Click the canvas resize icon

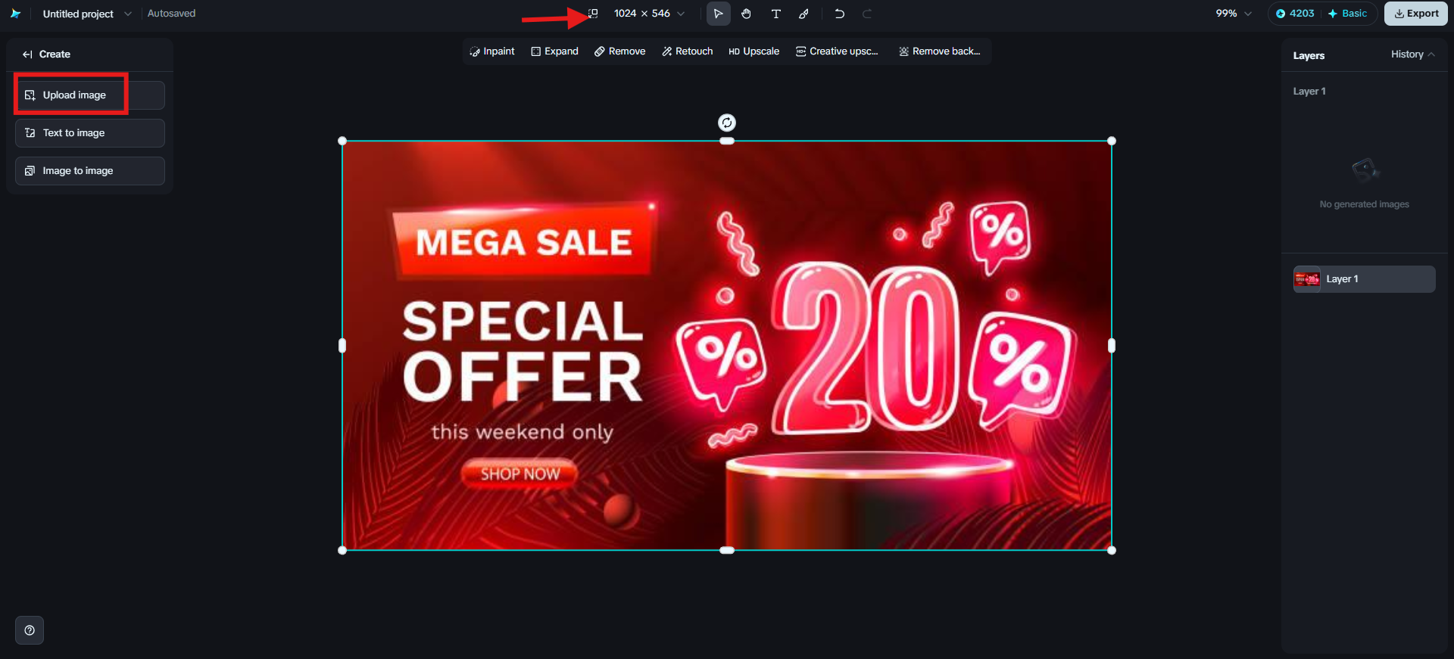(594, 14)
